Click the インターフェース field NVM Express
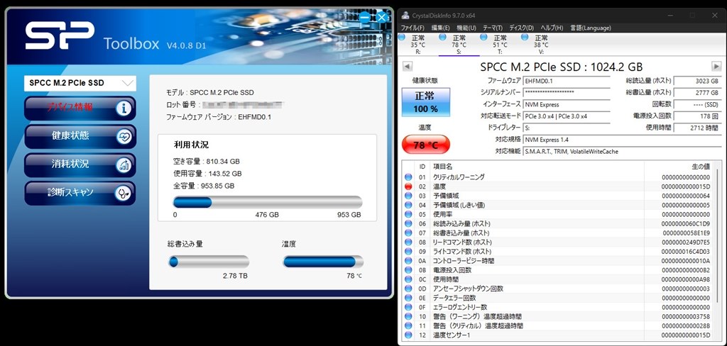The width and height of the screenshot is (727, 346). [x=567, y=105]
